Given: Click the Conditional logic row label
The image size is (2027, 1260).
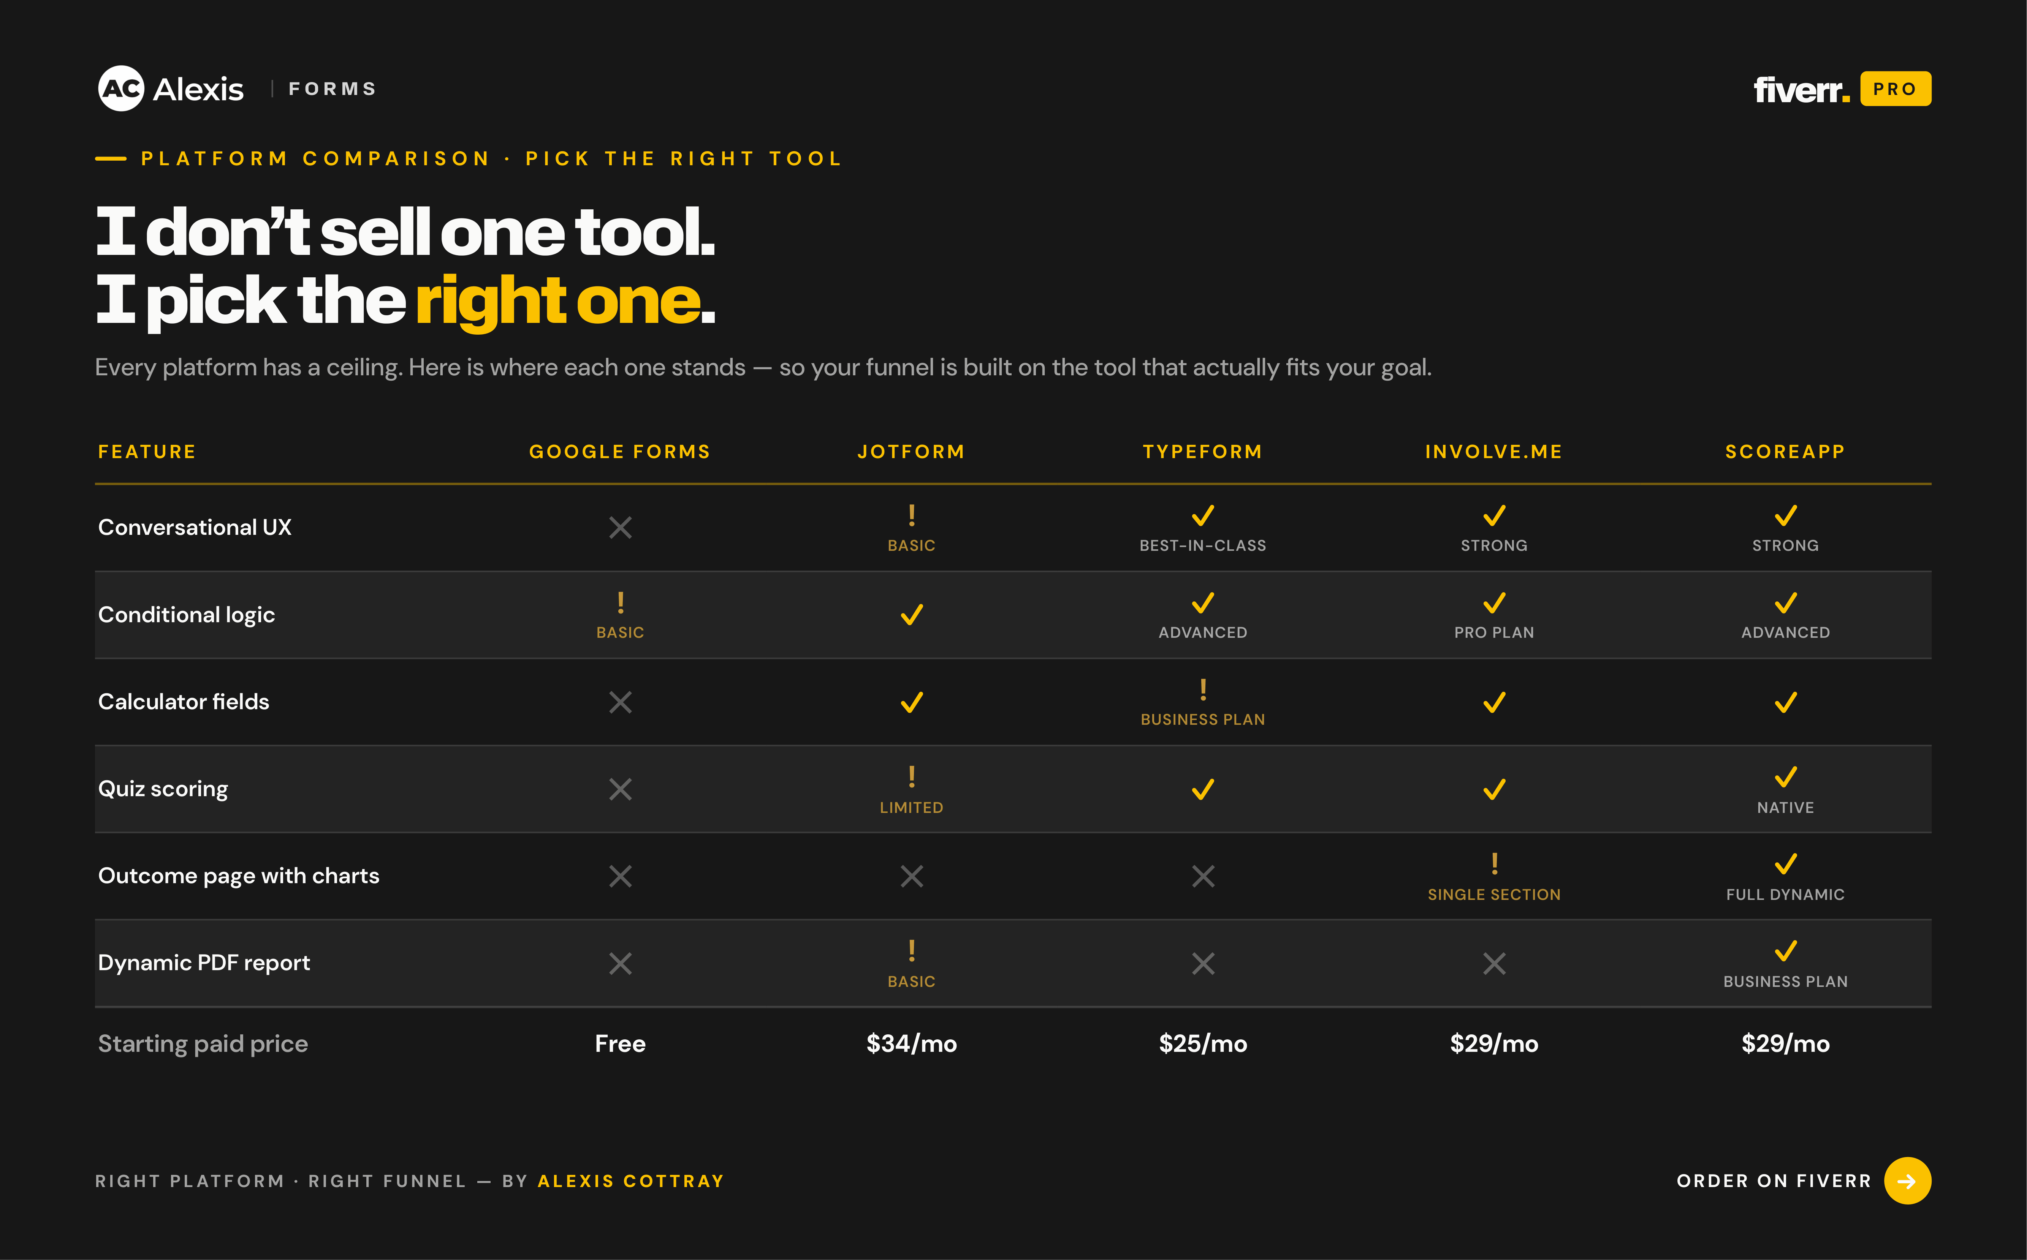Looking at the screenshot, I should pos(187,615).
